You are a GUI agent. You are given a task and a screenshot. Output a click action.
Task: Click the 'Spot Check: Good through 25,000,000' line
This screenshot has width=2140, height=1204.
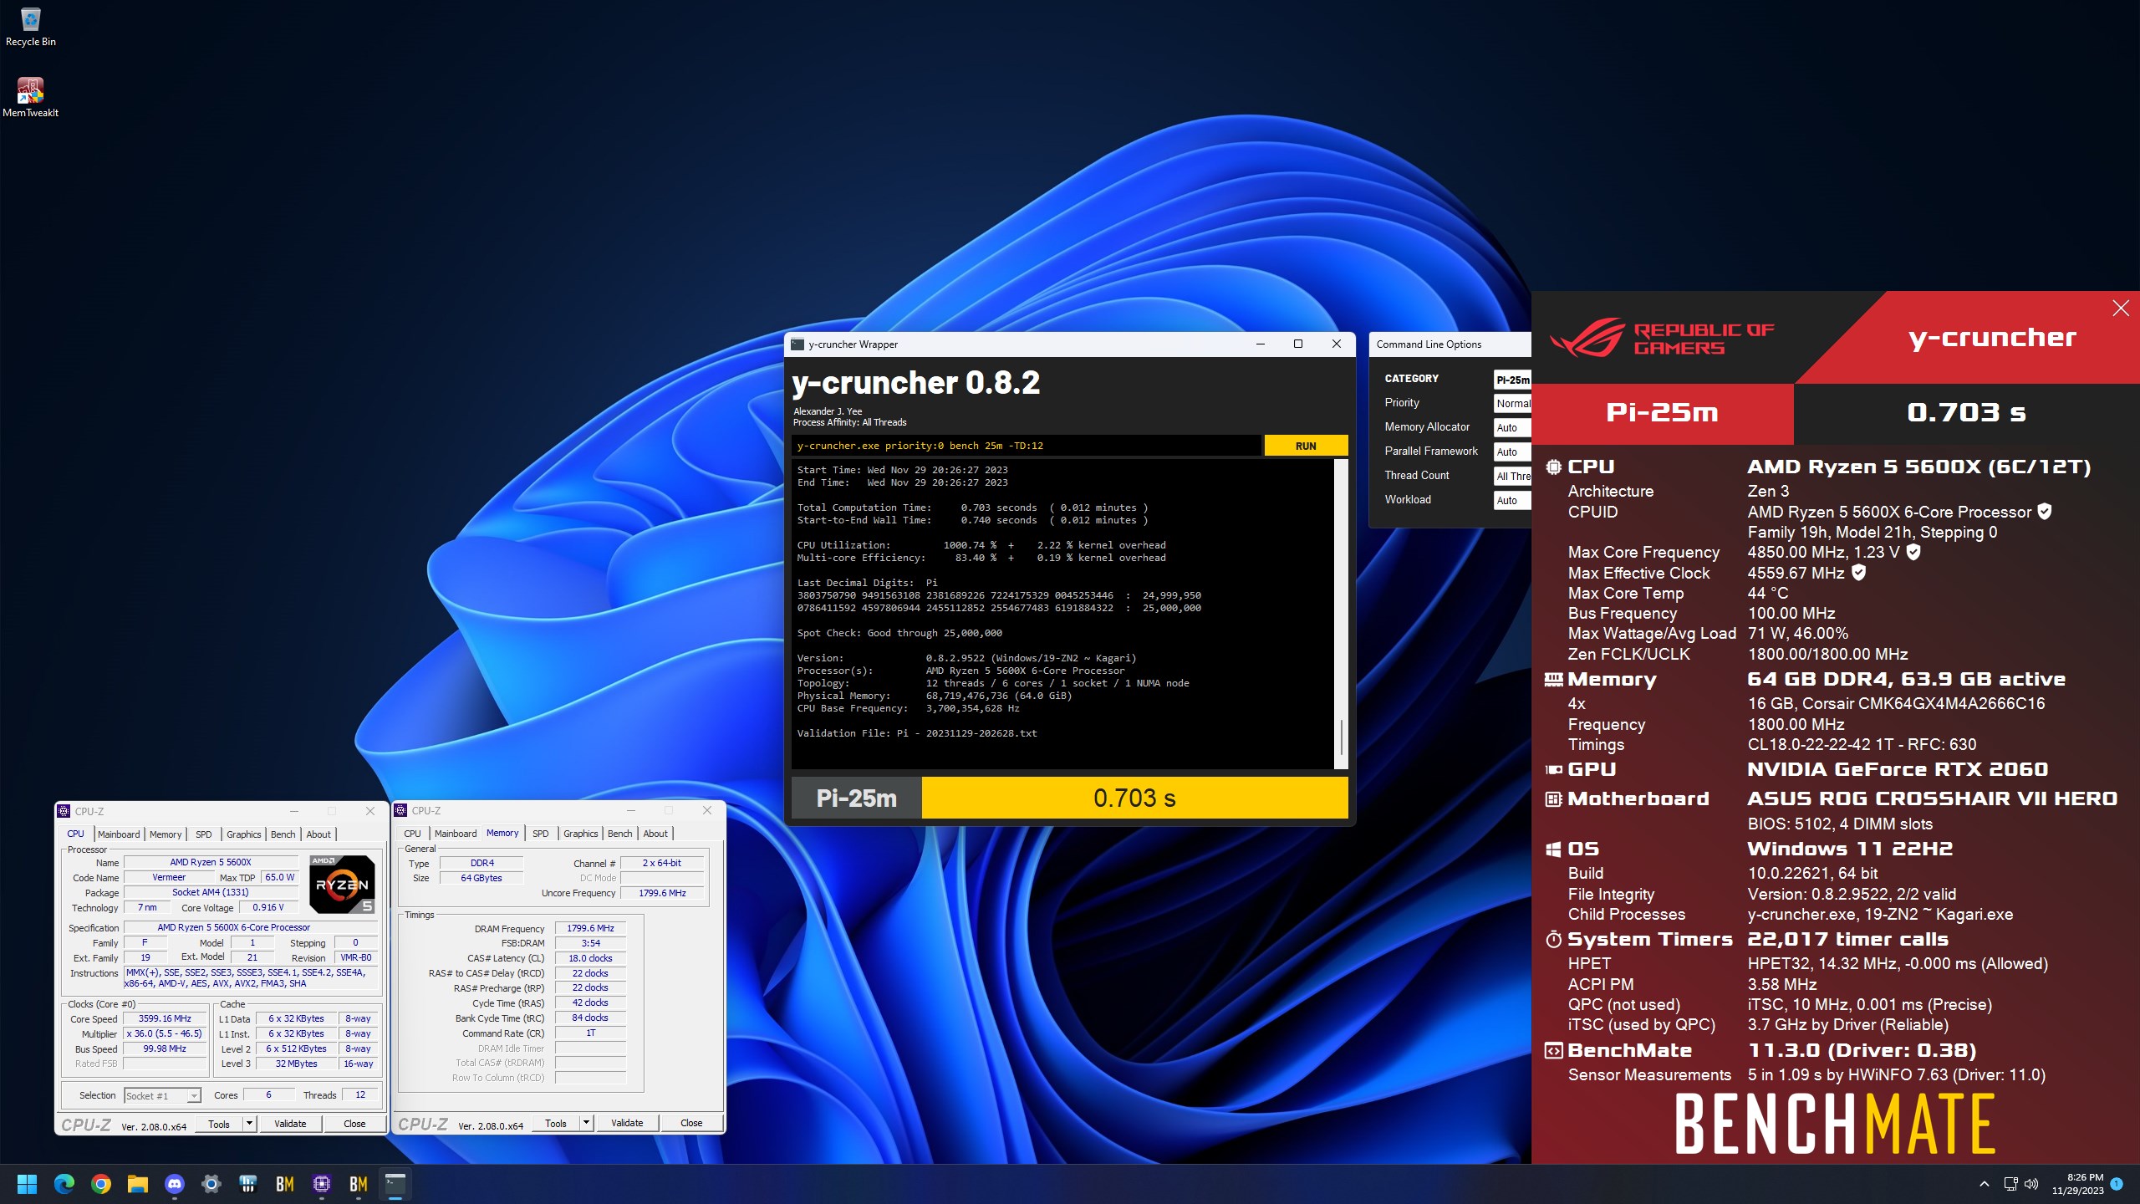click(x=899, y=633)
